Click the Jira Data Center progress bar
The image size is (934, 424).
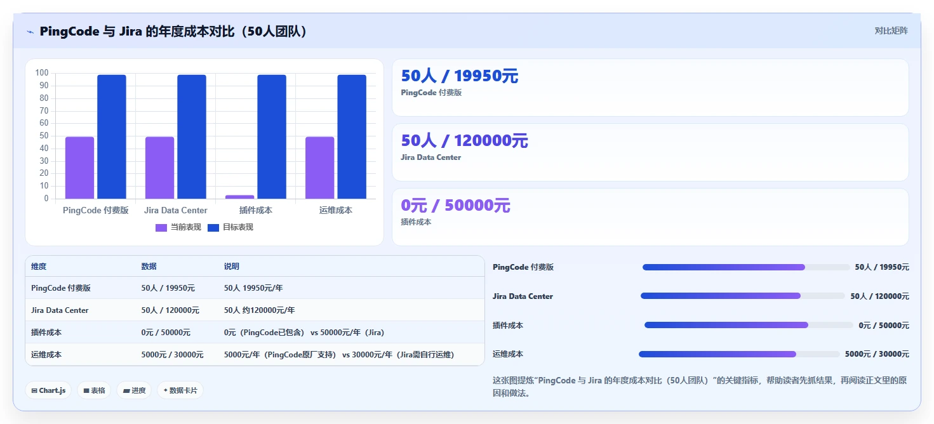(x=743, y=296)
